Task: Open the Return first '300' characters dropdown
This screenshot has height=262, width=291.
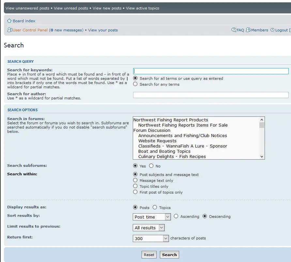Action: point(151,238)
